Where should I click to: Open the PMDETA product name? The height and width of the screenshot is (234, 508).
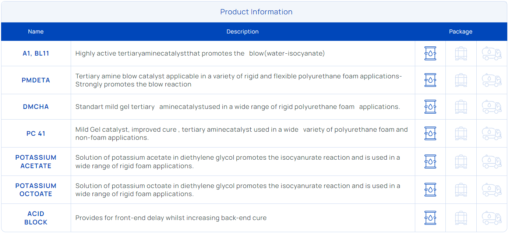36,80
